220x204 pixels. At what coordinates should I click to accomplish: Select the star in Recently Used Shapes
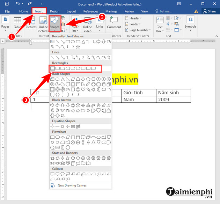(78, 47)
